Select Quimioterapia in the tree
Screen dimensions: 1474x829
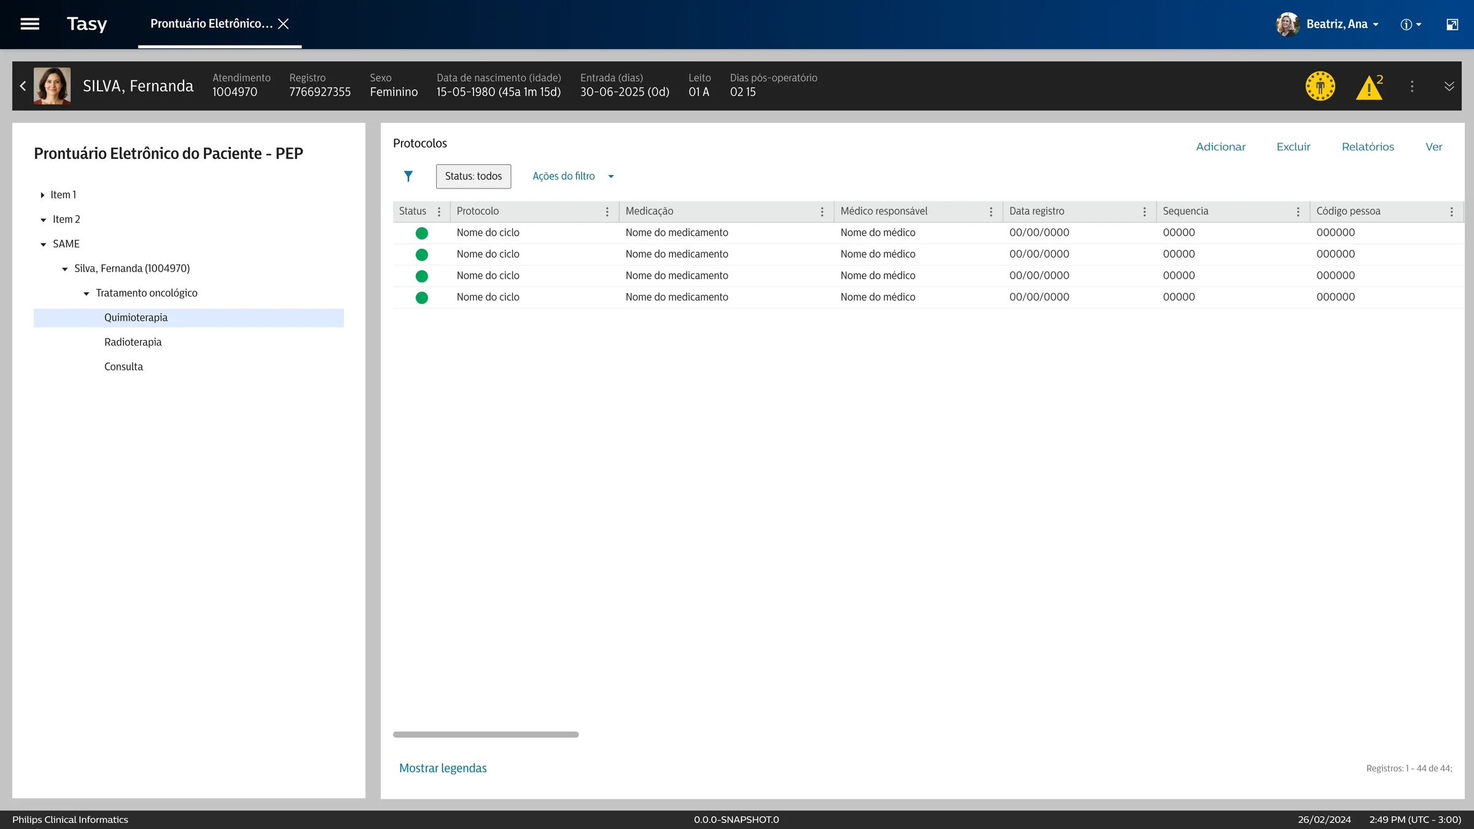coord(189,317)
